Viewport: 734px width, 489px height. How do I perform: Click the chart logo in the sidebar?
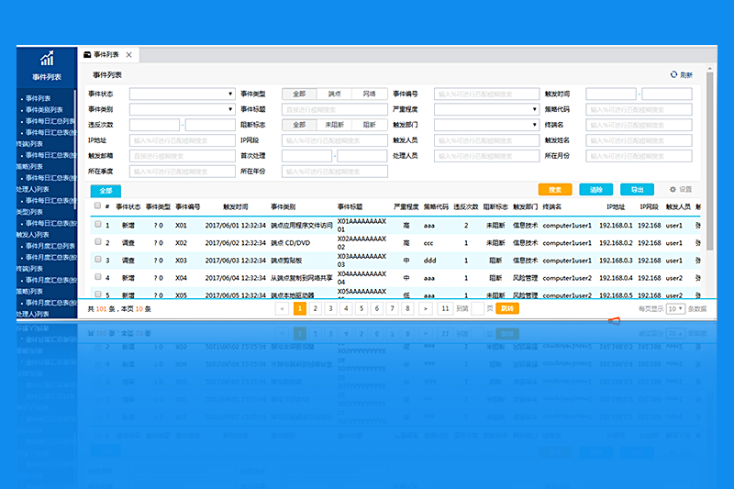(47, 59)
